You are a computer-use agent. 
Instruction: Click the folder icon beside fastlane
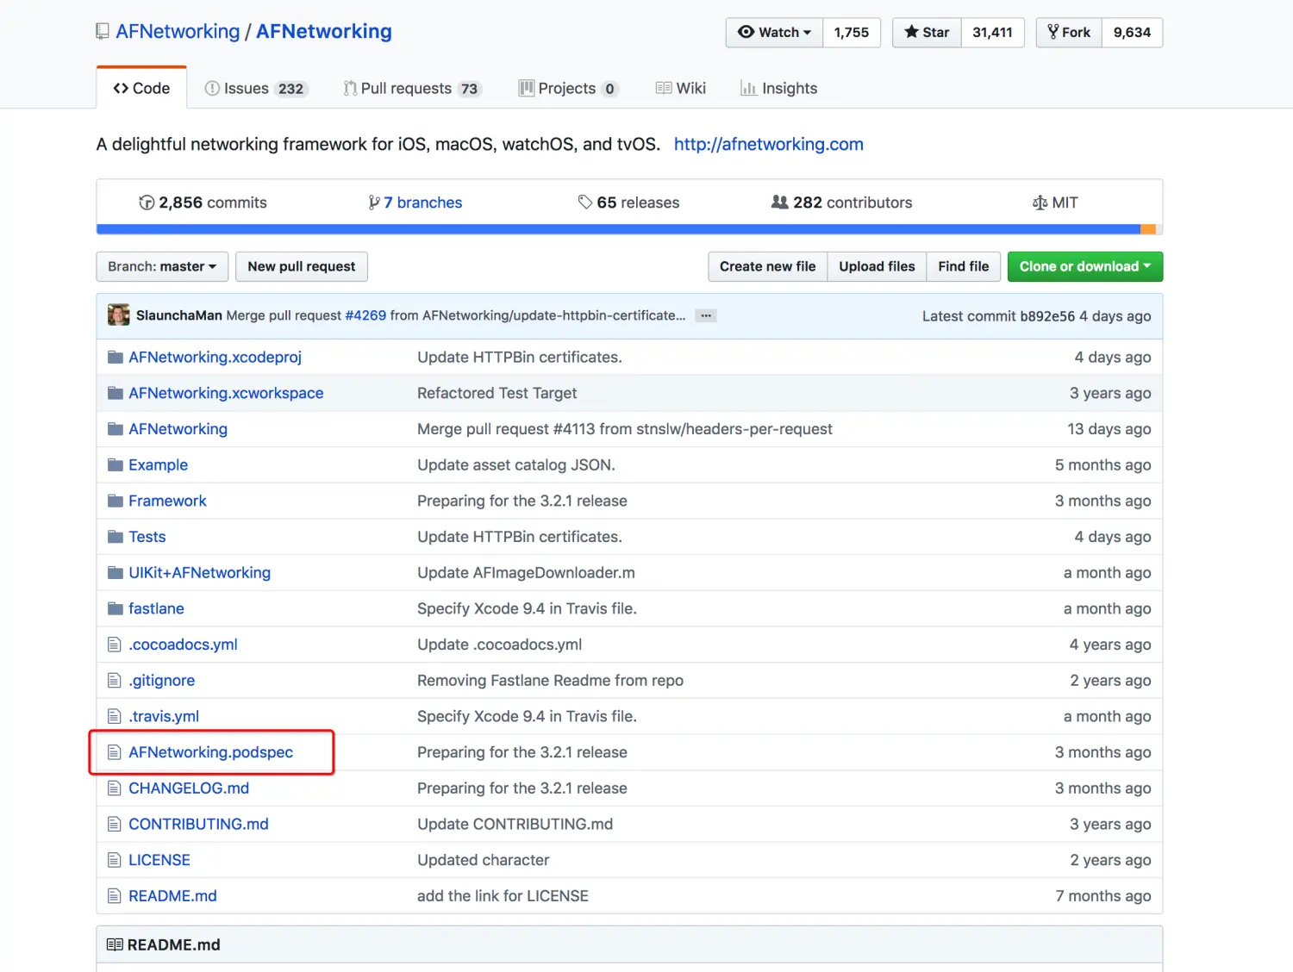click(x=116, y=608)
